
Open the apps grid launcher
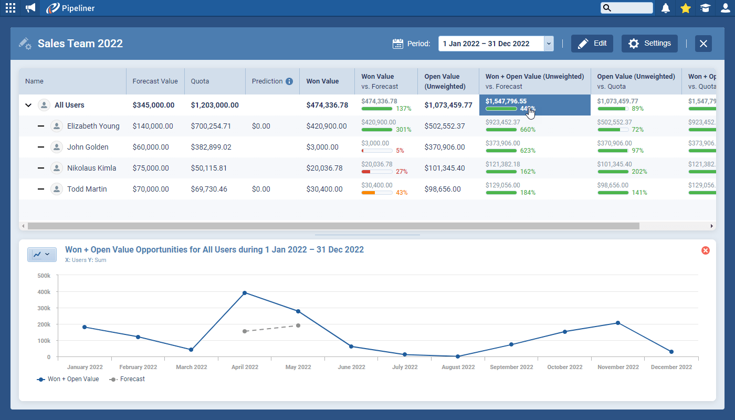coord(10,8)
